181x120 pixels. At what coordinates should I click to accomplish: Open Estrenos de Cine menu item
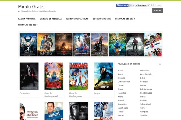tap(102, 19)
